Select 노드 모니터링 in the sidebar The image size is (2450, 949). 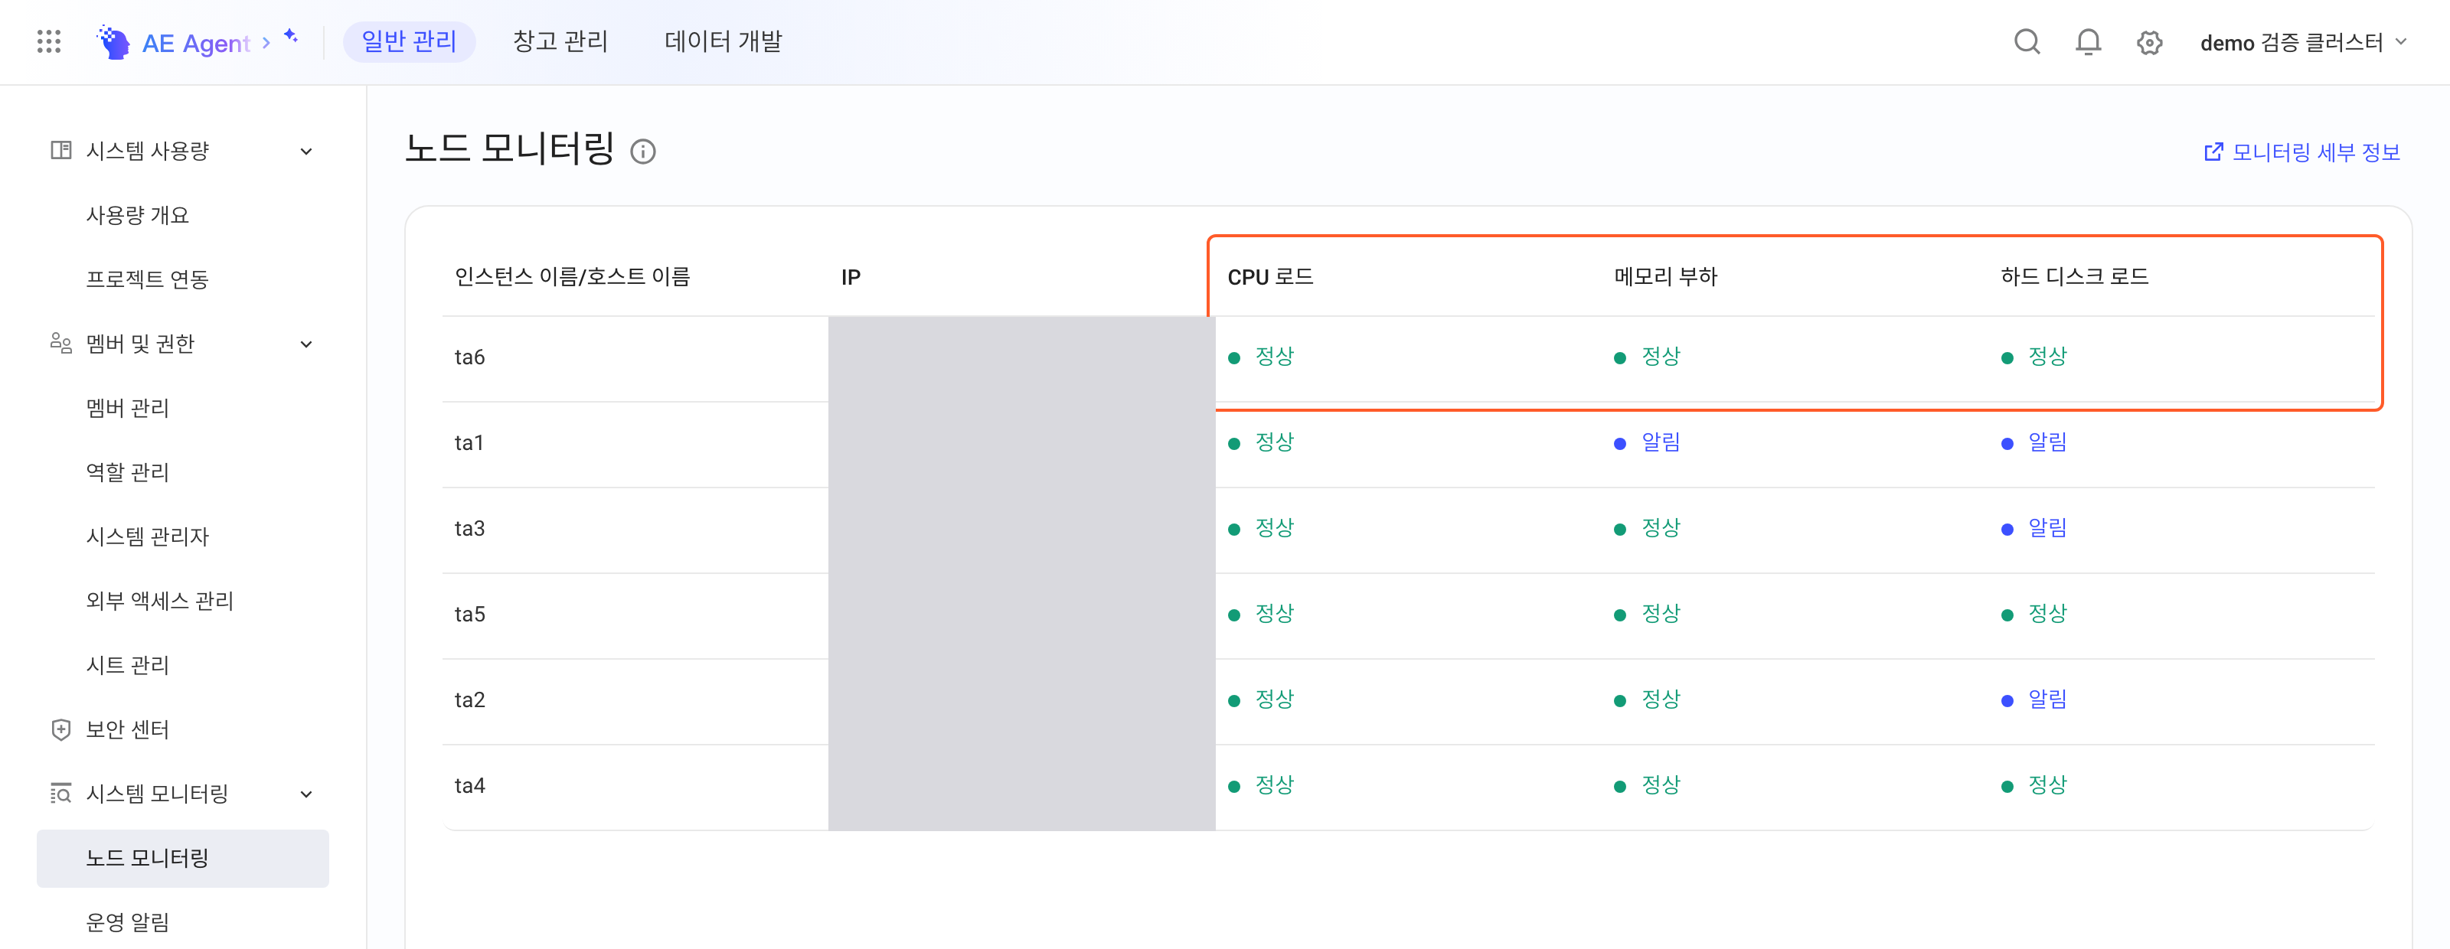click(x=183, y=858)
